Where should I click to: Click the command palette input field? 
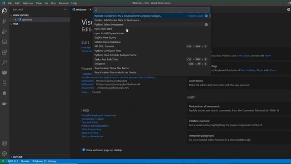(x=152, y=10)
